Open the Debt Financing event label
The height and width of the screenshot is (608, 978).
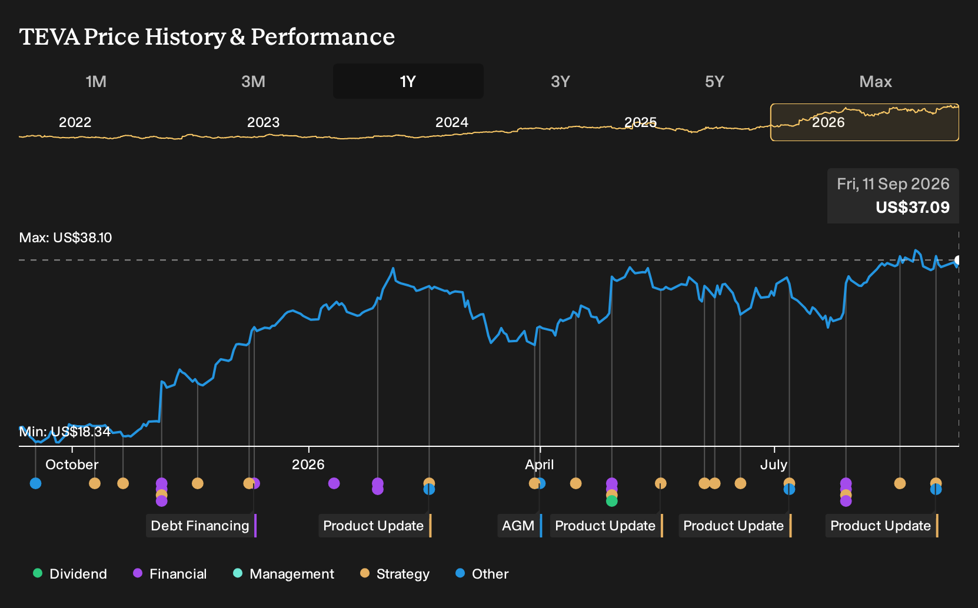coord(201,526)
